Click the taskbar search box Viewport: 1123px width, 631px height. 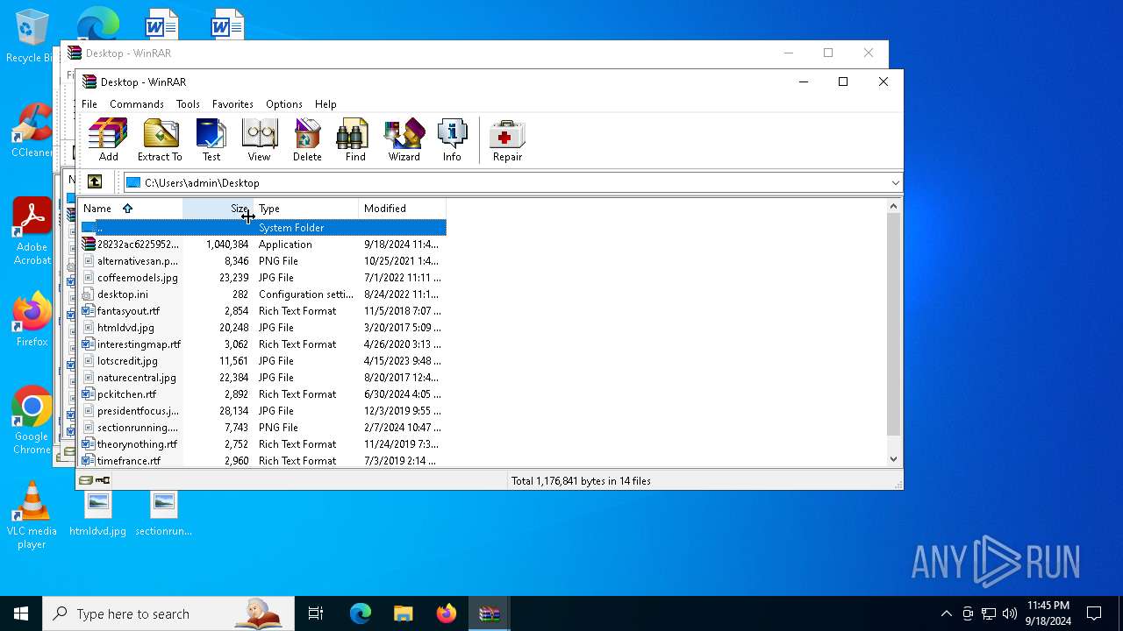(168, 613)
